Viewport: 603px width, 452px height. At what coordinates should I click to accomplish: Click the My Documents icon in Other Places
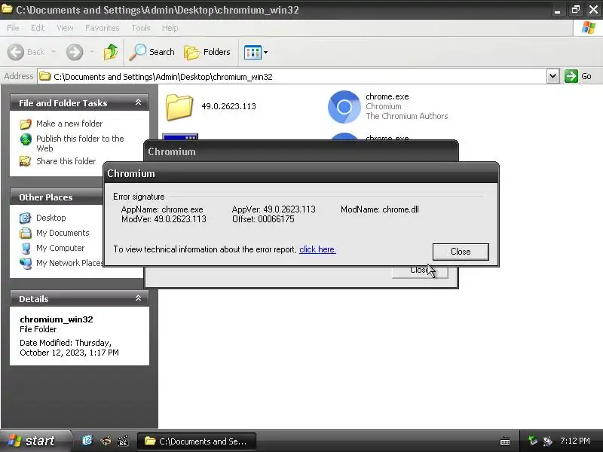(26, 233)
